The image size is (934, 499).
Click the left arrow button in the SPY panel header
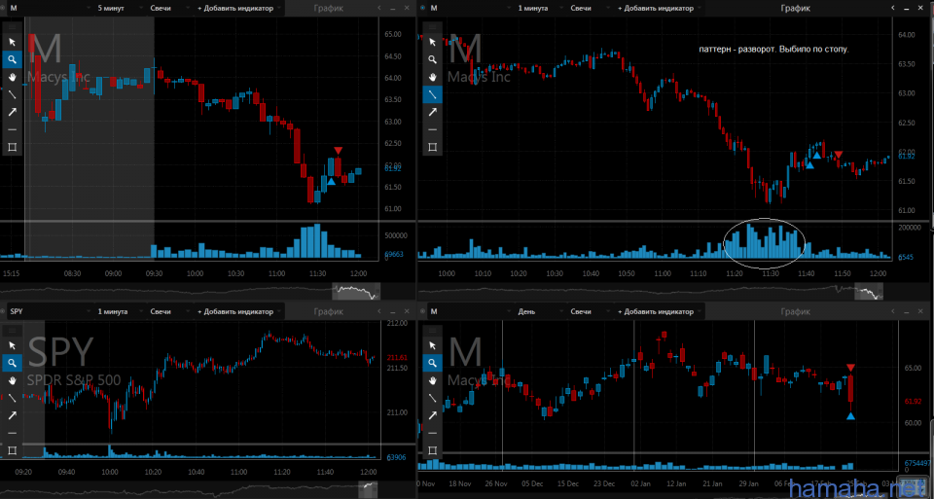pyautogui.click(x=379, y=311)
